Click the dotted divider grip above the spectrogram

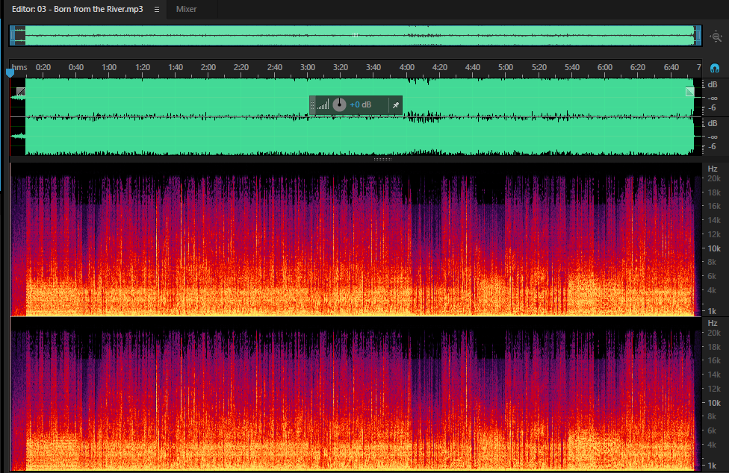pyautogui.click(x=382, y=159)
